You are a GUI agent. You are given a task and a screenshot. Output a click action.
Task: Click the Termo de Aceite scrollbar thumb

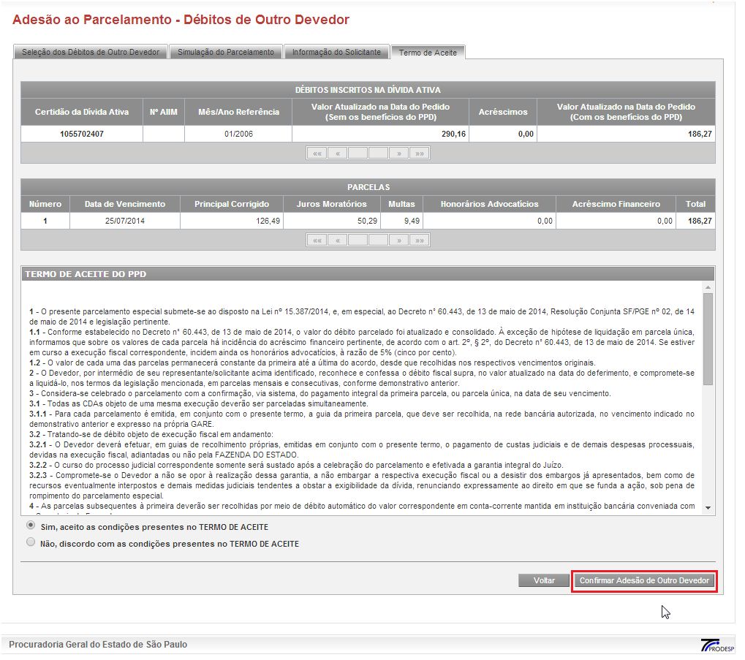[x=708, y=339]
